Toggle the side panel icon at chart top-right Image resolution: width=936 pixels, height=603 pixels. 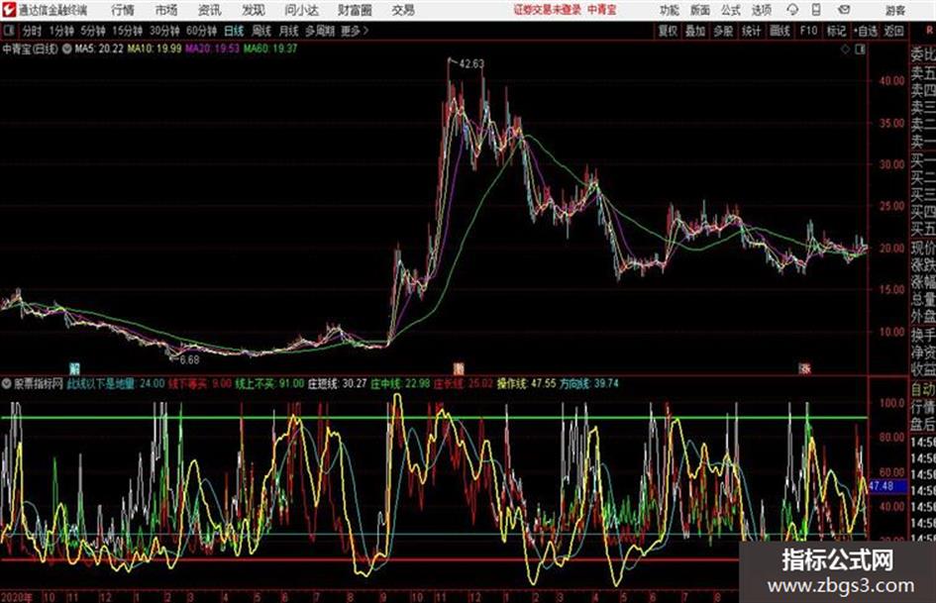coord(860,50)
